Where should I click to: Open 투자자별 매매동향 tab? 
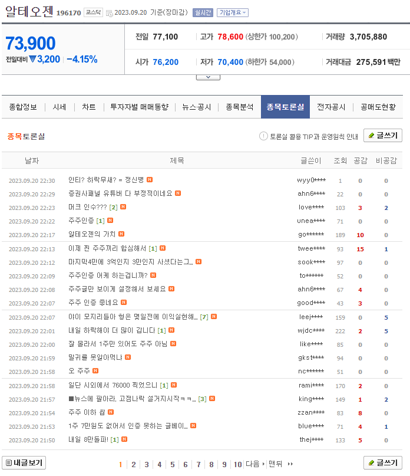point(140,107)
